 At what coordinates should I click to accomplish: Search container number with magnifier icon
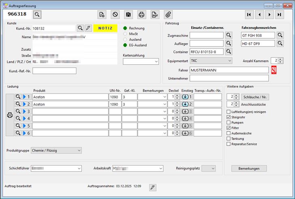tap(229, 52)
